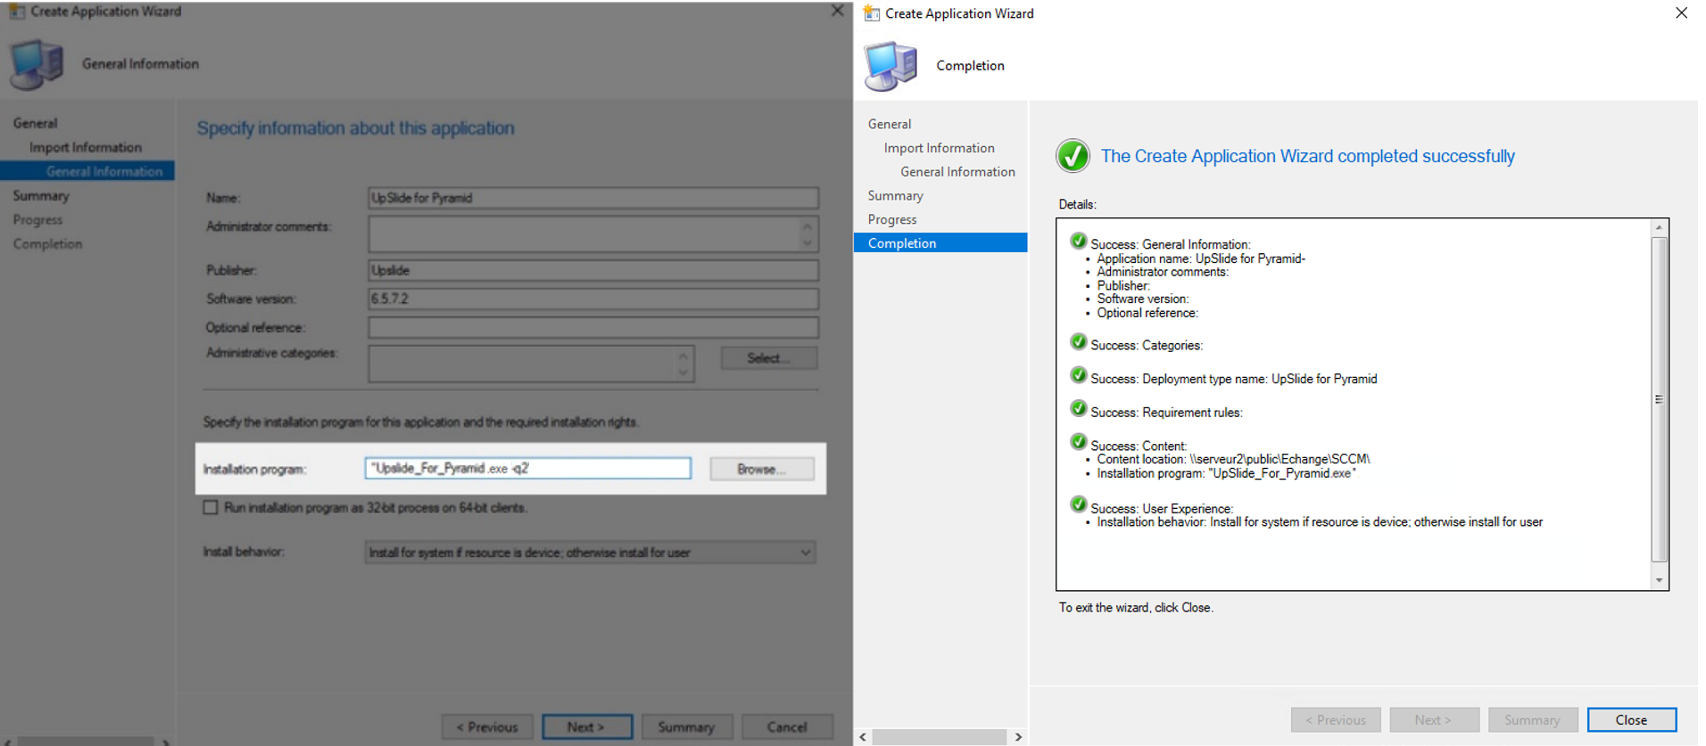Click Installation behavior detail line in Details
This screenshot has height=746, width=1706.
pos(1320,522)
